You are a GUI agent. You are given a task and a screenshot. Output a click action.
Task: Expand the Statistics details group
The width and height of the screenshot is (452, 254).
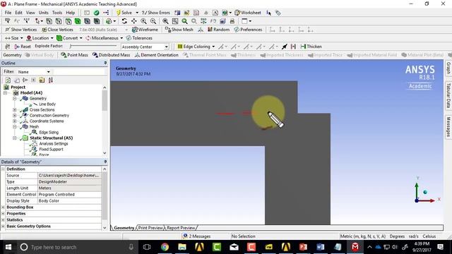click(3, 219)
